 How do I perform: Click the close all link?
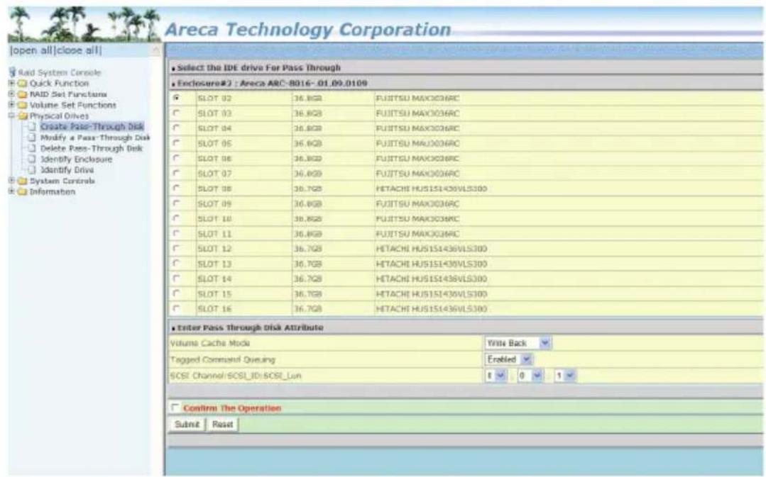click(x=78, y=50)
